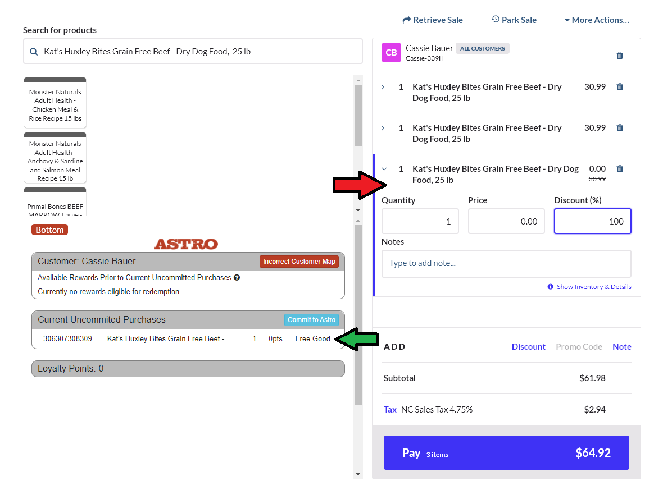Delete customer Cassie Bauer from sale
The image size is (663, 490).
pyautogui.click(x=620, y=56)
